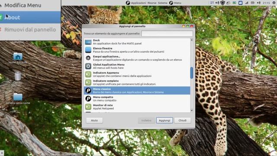Click the applet list scrollbar thumb
277x156 pixels.
[x=192, y=73]
